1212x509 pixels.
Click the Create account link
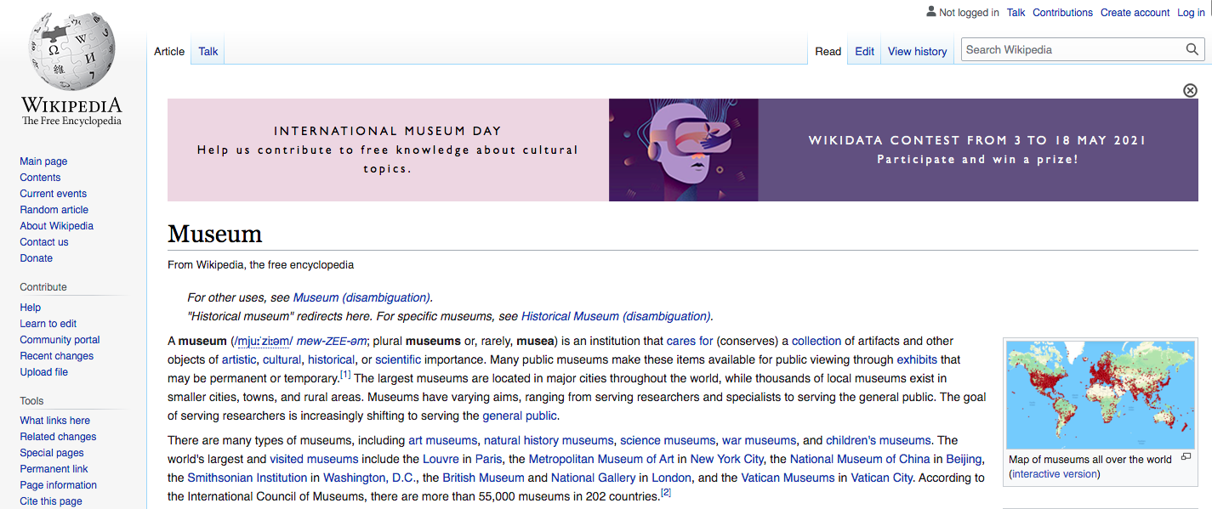[1135, 13]
